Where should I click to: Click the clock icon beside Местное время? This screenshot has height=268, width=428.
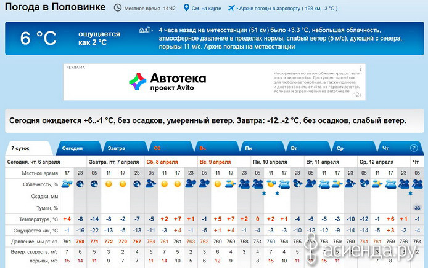pyautogui.click(x=118, y=7)
